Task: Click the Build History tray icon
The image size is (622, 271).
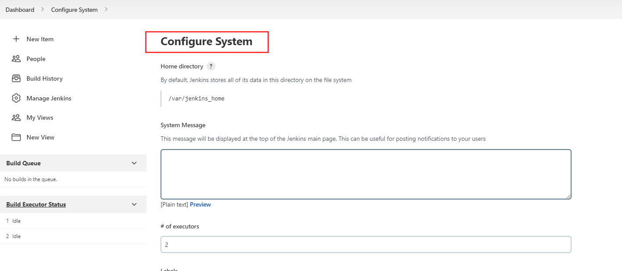Action: click(16, 78)
